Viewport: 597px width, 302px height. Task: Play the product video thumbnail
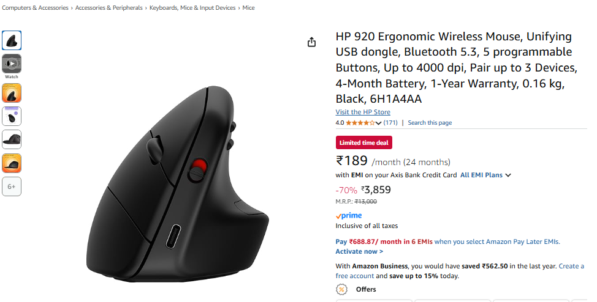pyautogui.click(x=12, y=64)
